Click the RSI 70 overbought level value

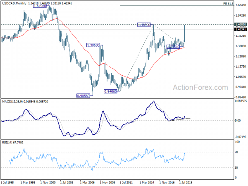click(236, 152)
